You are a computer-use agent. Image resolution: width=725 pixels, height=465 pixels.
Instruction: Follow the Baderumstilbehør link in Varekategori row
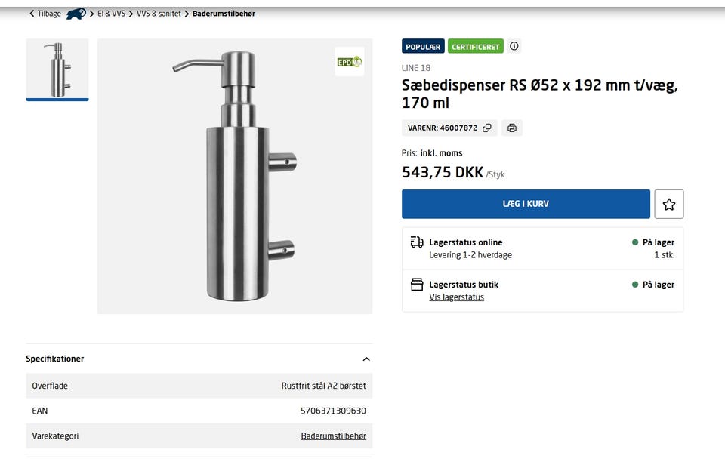pos(333,436)
